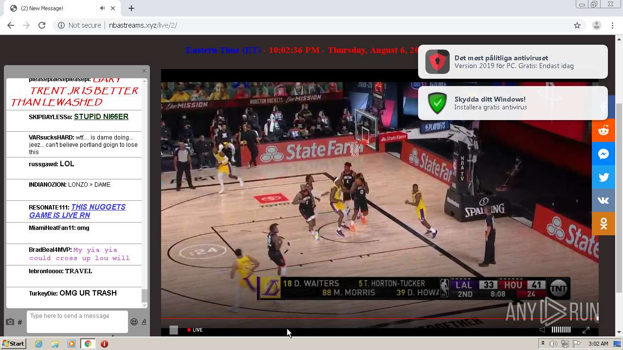Viewport: 623px width, 350px height.
Task: Seek on the red video progress line
Action: pyautogui.click(x=380, y=319)
